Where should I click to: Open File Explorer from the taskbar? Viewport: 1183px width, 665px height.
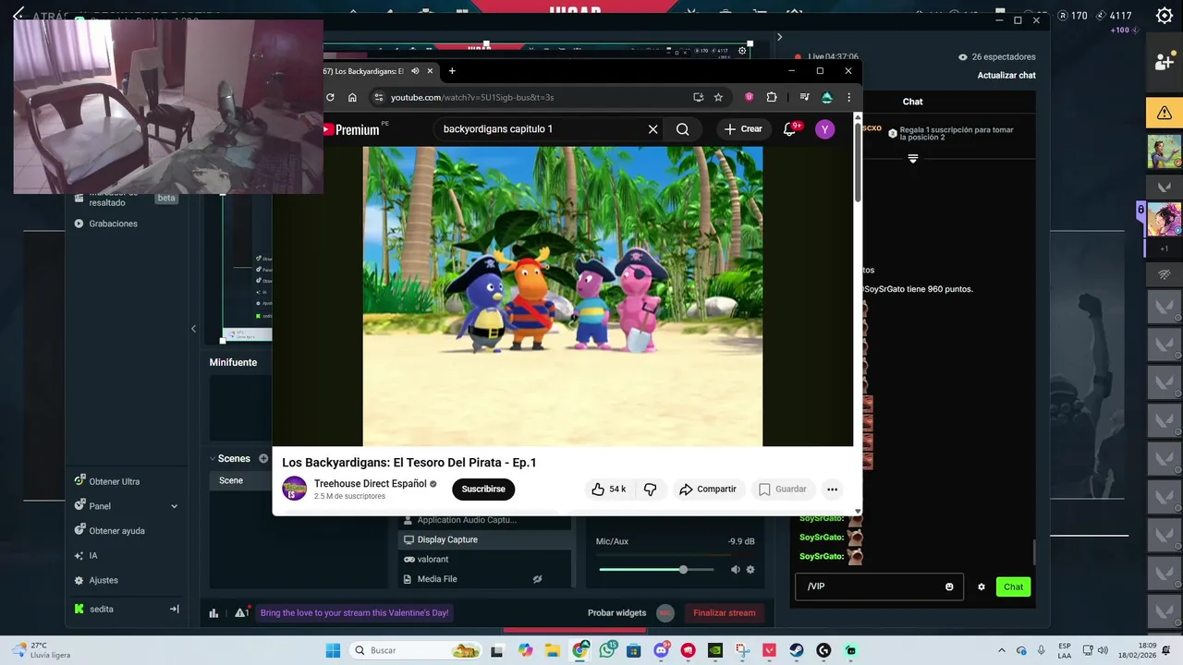pos(553,650)
